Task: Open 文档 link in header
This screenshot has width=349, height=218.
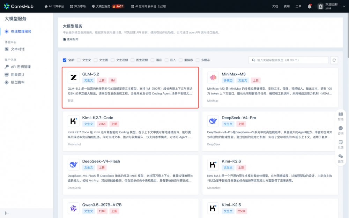Action: [x=275, y=6]
